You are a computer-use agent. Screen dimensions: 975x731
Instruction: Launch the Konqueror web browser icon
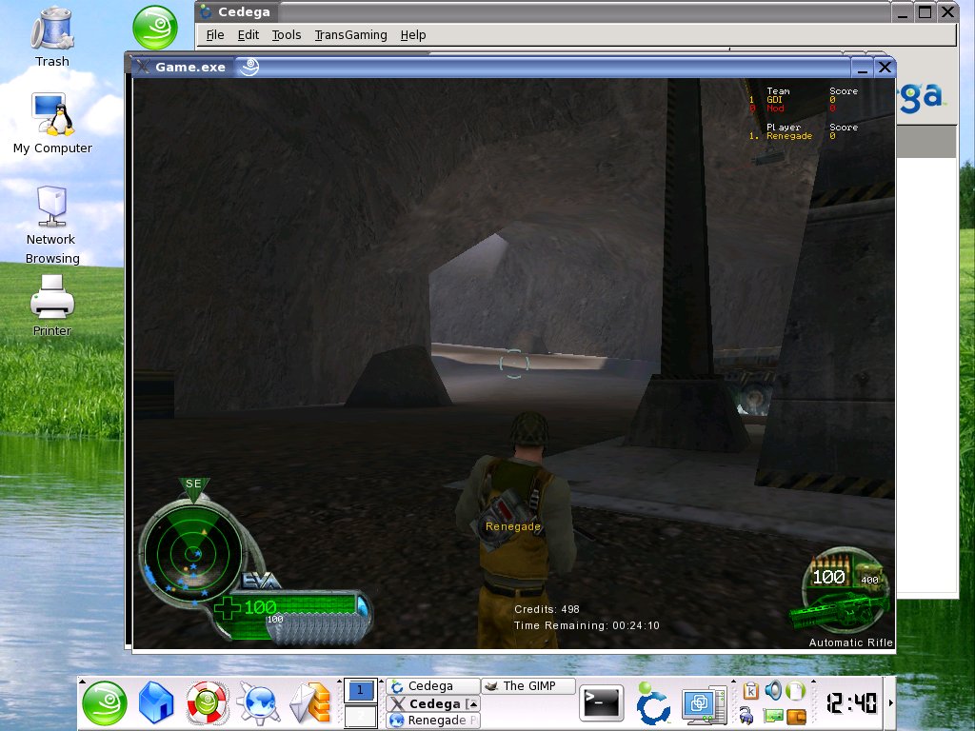coord(257,704)
